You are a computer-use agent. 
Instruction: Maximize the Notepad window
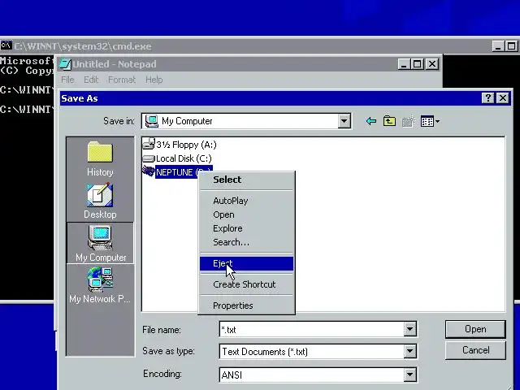tap(417, 64)
